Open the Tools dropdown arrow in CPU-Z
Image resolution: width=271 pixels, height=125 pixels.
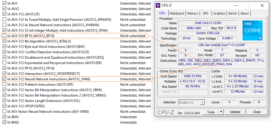tap(221, 112)
